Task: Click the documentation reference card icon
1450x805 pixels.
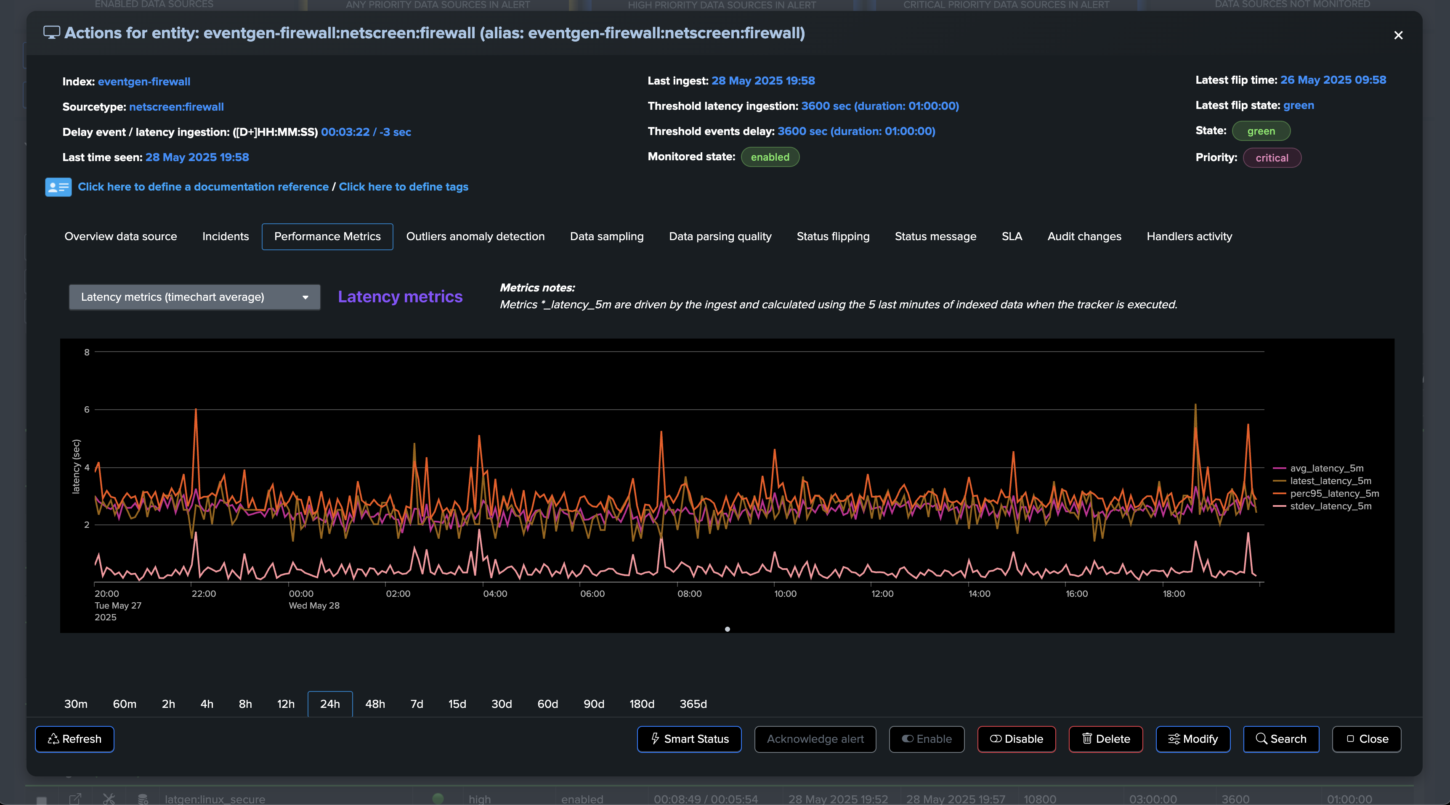Action: [58, 187]
